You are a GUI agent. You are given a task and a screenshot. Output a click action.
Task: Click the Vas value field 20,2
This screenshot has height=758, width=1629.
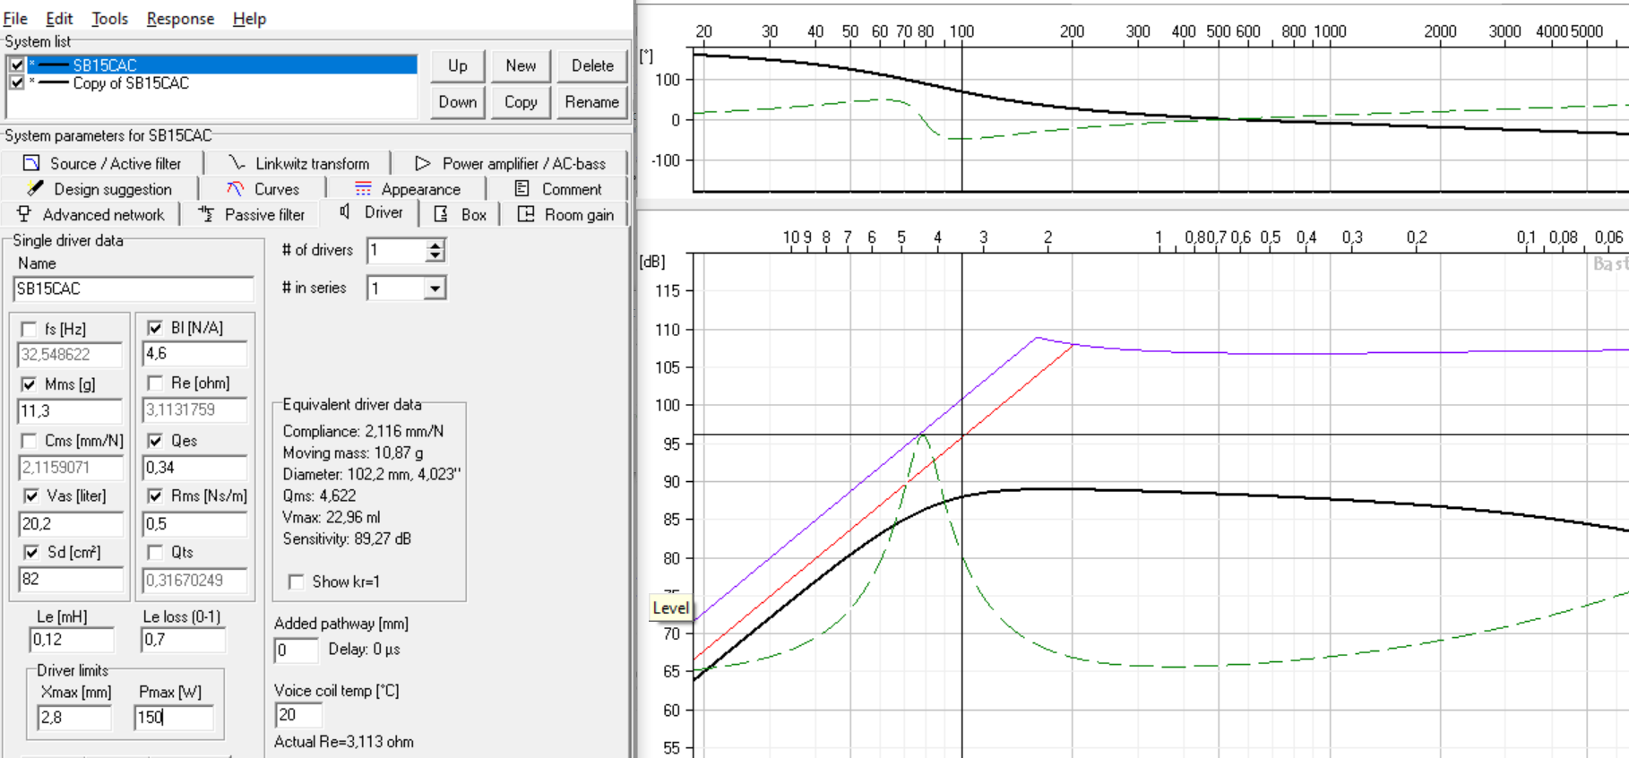coord(70,524)
